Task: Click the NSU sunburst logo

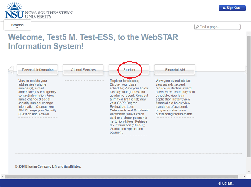Action: point(14,10)
